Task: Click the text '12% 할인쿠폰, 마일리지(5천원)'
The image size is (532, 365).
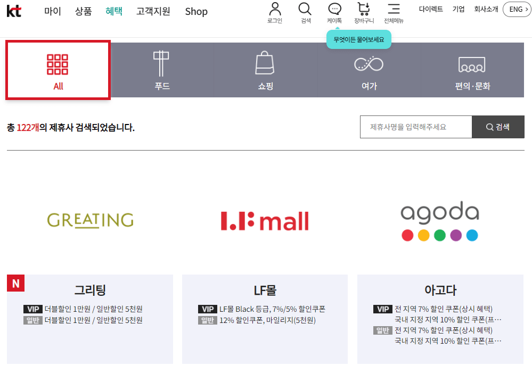Action: pos(268,320)
